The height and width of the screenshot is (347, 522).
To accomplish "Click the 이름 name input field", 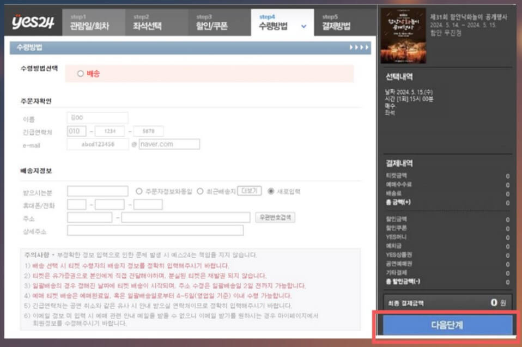I will pyautogui.click(x=98, y=117).
